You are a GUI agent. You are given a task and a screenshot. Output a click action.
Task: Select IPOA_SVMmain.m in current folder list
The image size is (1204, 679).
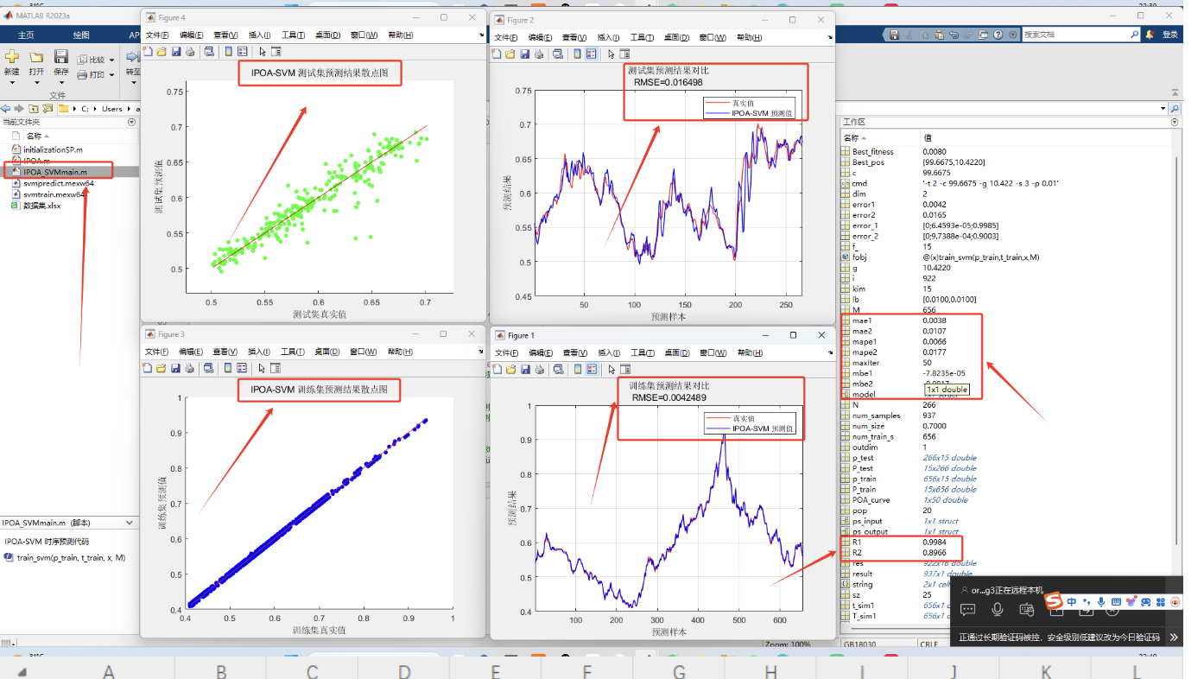tap(55, 172)
